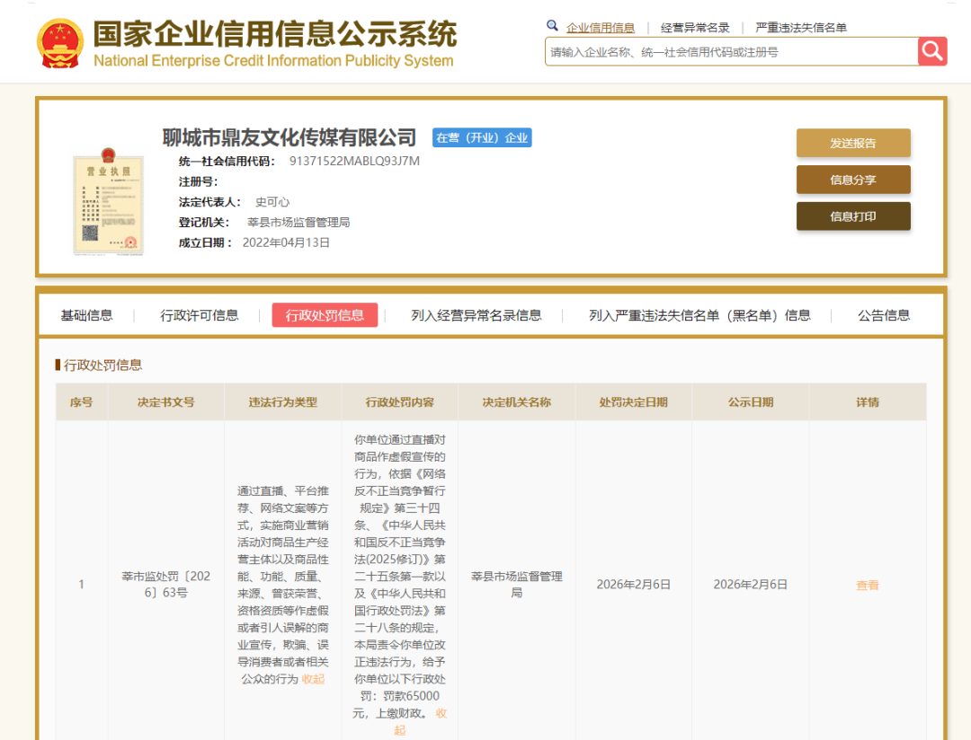
Task: Click the 信息分享 button
Action: [x=852, y=180]
